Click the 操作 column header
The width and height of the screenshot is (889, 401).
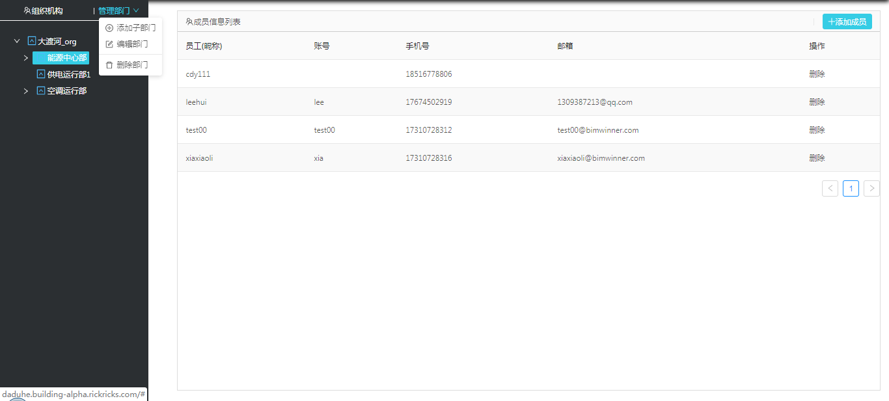pyautogui.click(x=817, y=46)
